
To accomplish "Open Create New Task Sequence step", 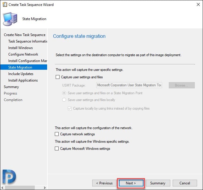I will (x=24, y=35).
